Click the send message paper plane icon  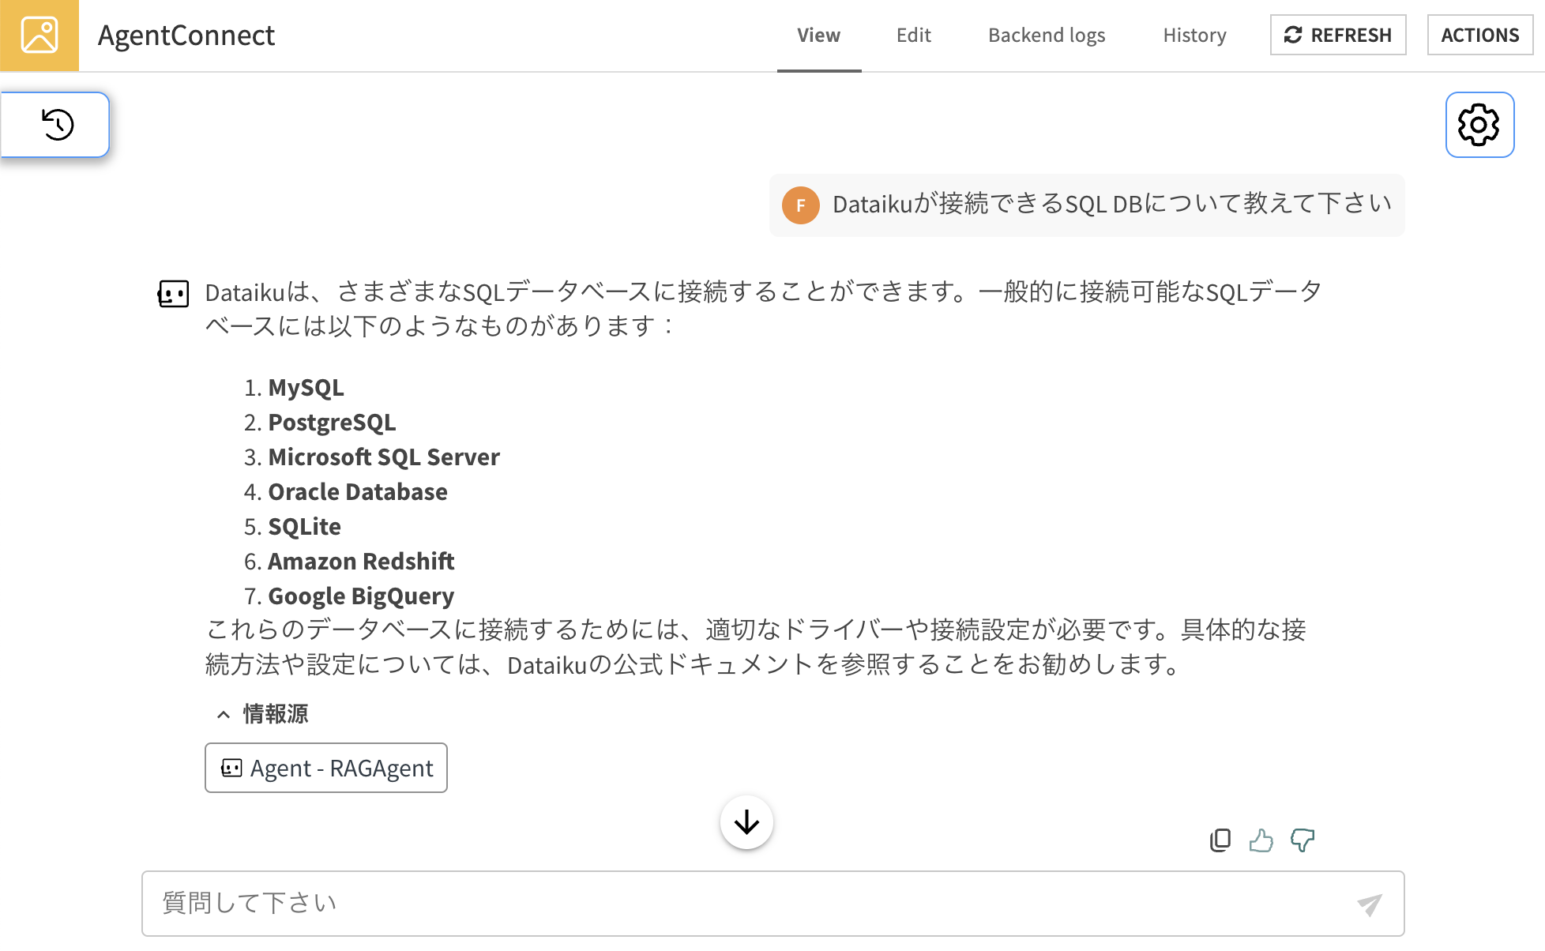pos(1369,904)
